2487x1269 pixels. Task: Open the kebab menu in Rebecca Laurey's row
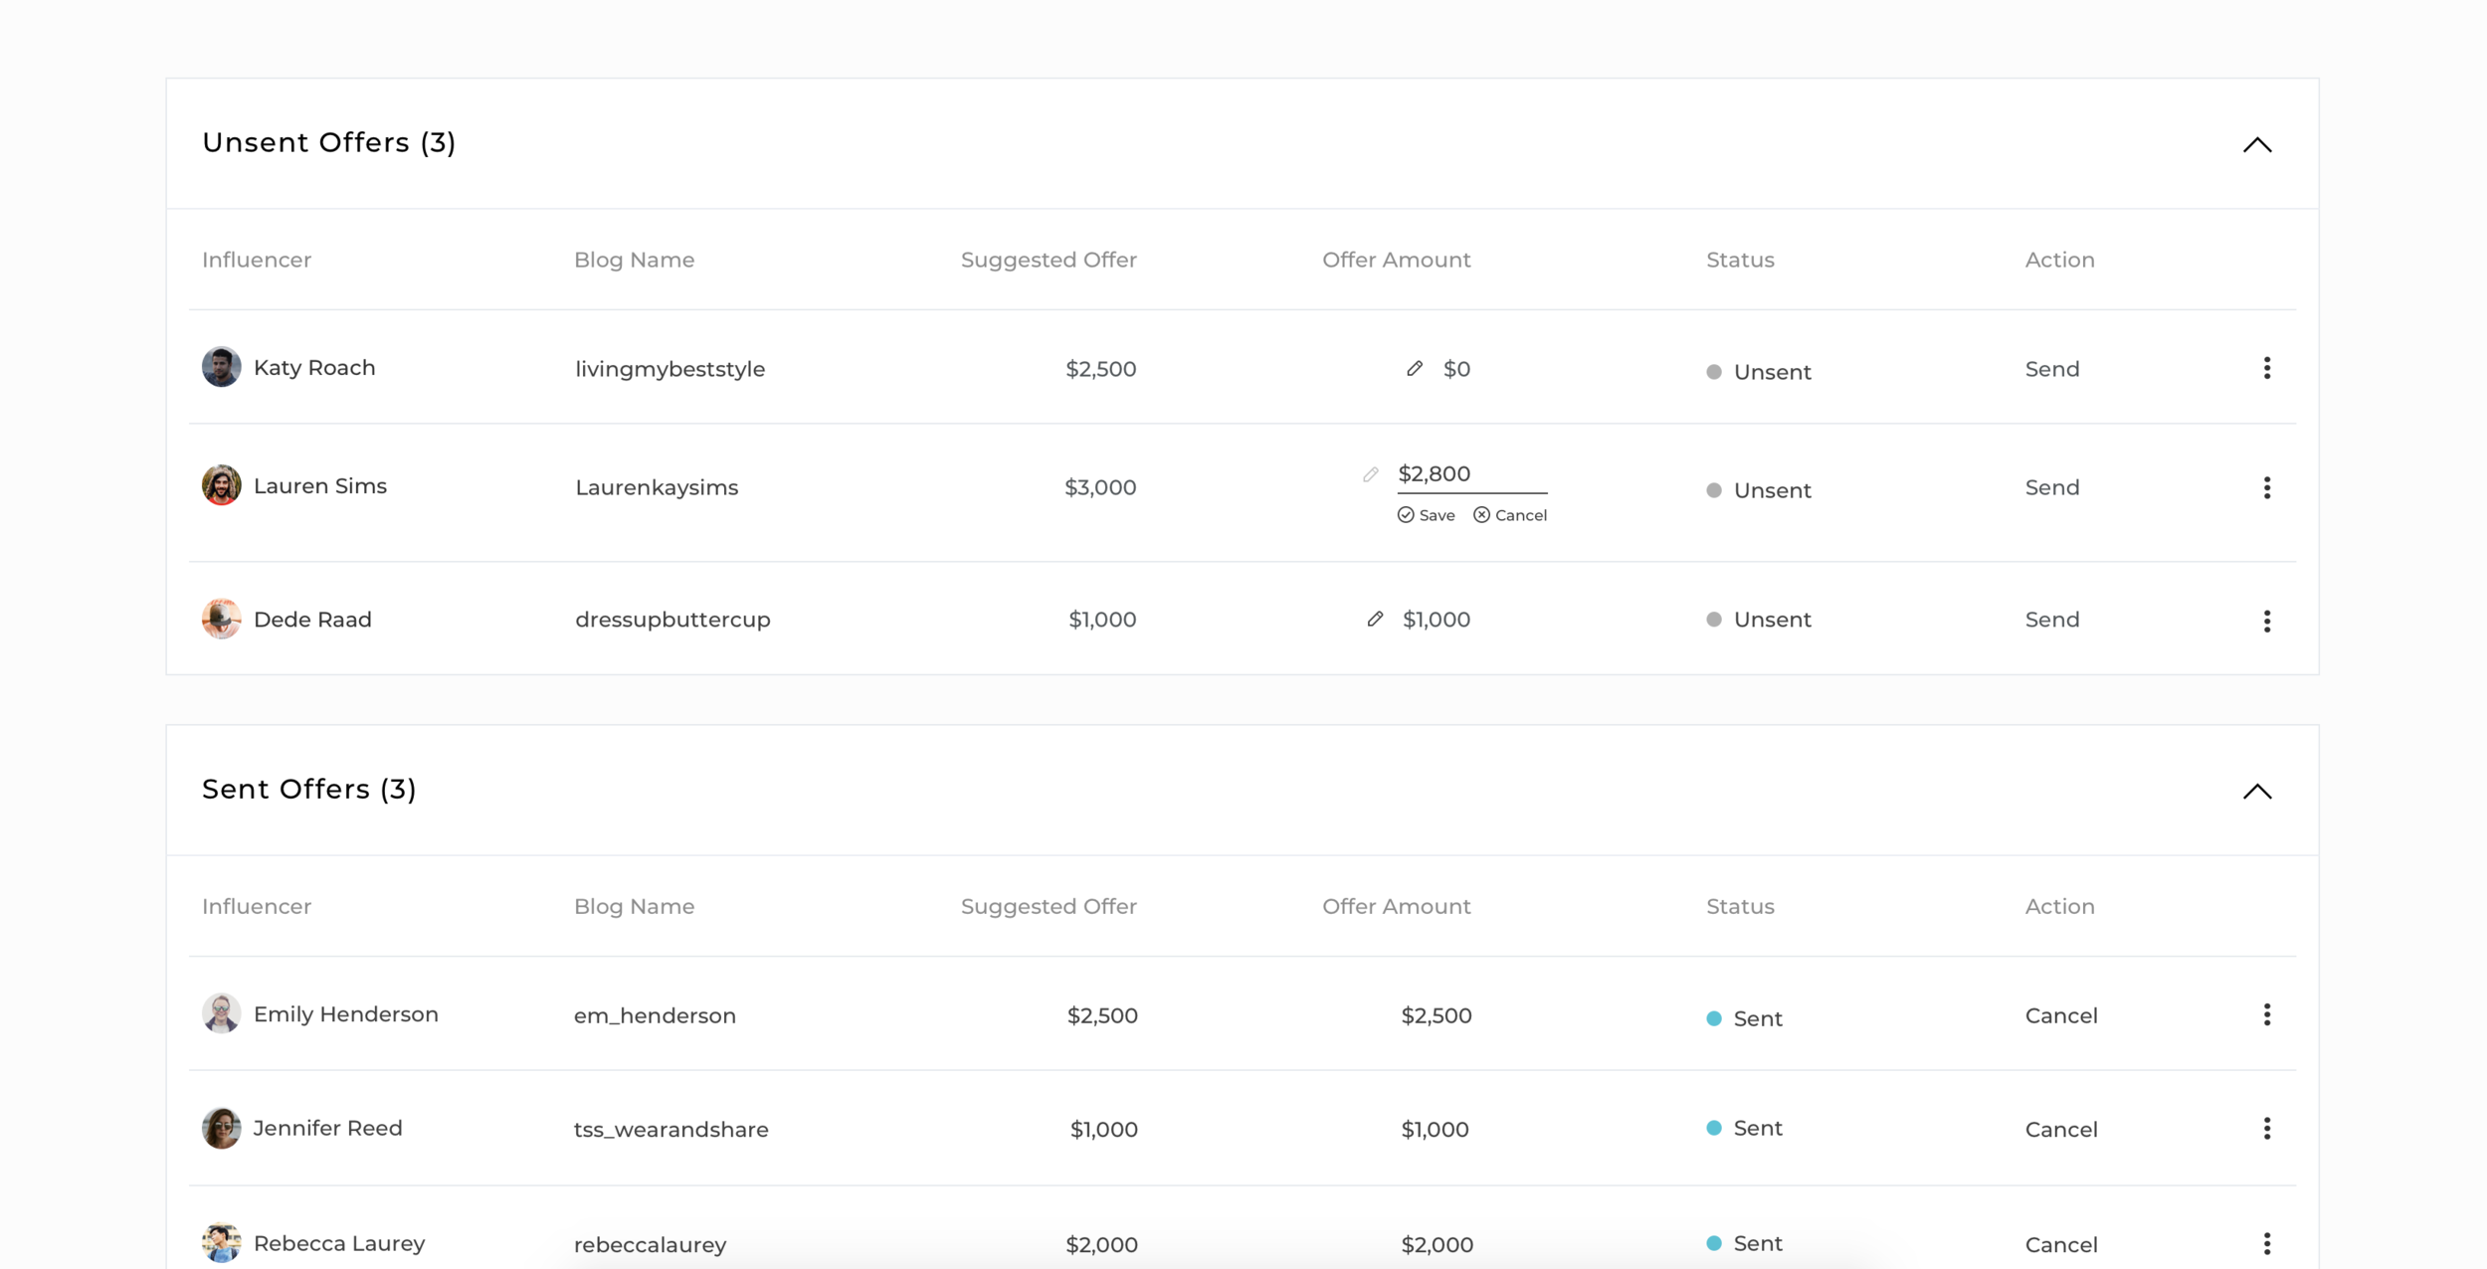click(x=2267, y=1242)
